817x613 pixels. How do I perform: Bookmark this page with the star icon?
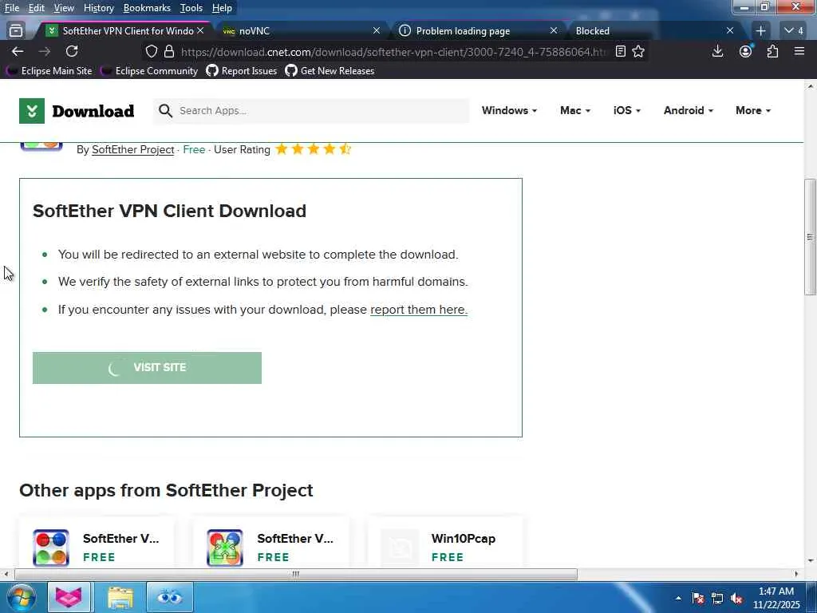638,51
